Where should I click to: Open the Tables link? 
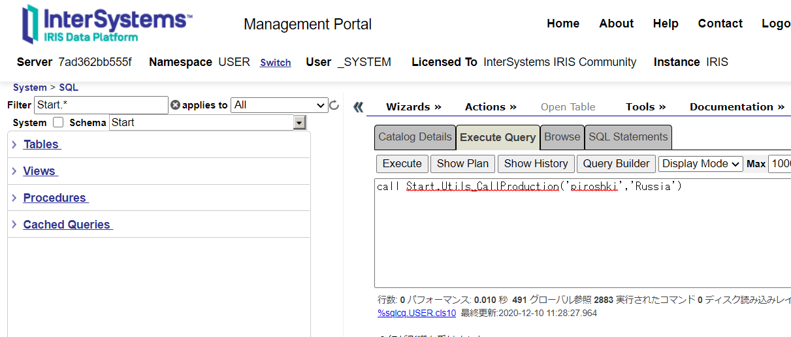pyautogui.click(x=42, y=144)
